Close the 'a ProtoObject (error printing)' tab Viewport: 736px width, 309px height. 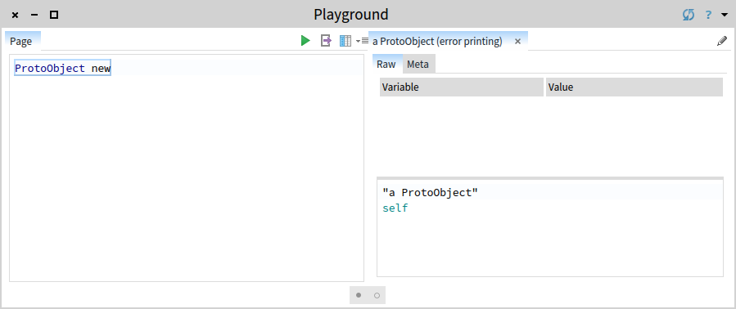pos(517,41)
